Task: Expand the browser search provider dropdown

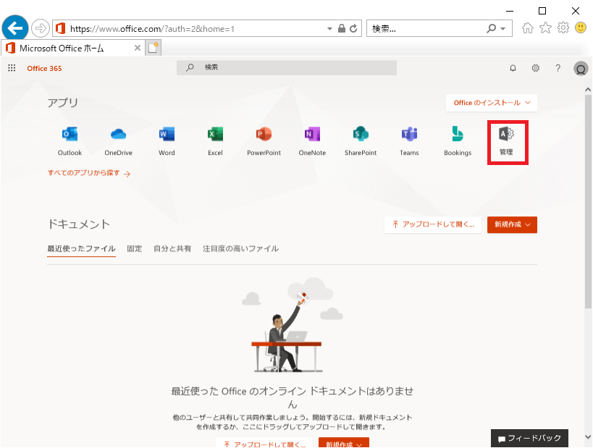Action: click(x=503, y=29)
